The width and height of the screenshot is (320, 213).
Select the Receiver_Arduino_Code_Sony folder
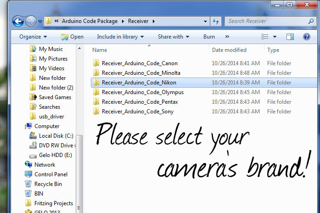pos(138,112)
